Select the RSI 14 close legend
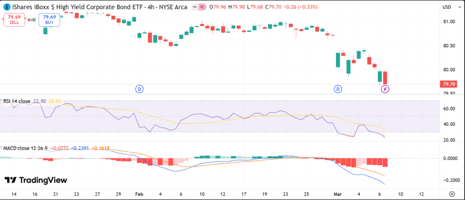465x200 pixels. [16, 101]
